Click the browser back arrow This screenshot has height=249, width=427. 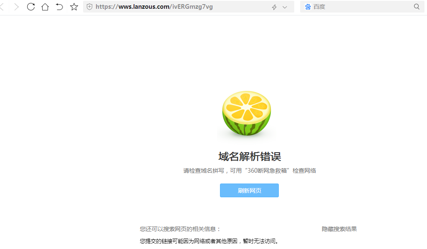[x=2, y=7]
